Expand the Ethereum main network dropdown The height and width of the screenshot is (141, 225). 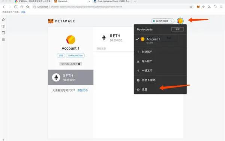coord(163,21)
